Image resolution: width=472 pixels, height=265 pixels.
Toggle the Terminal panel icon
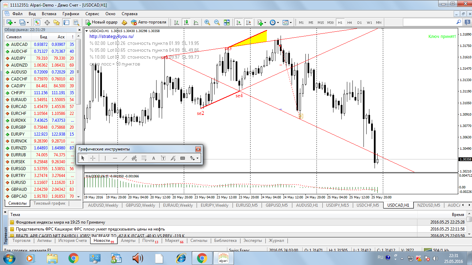[x=66, y=22]
